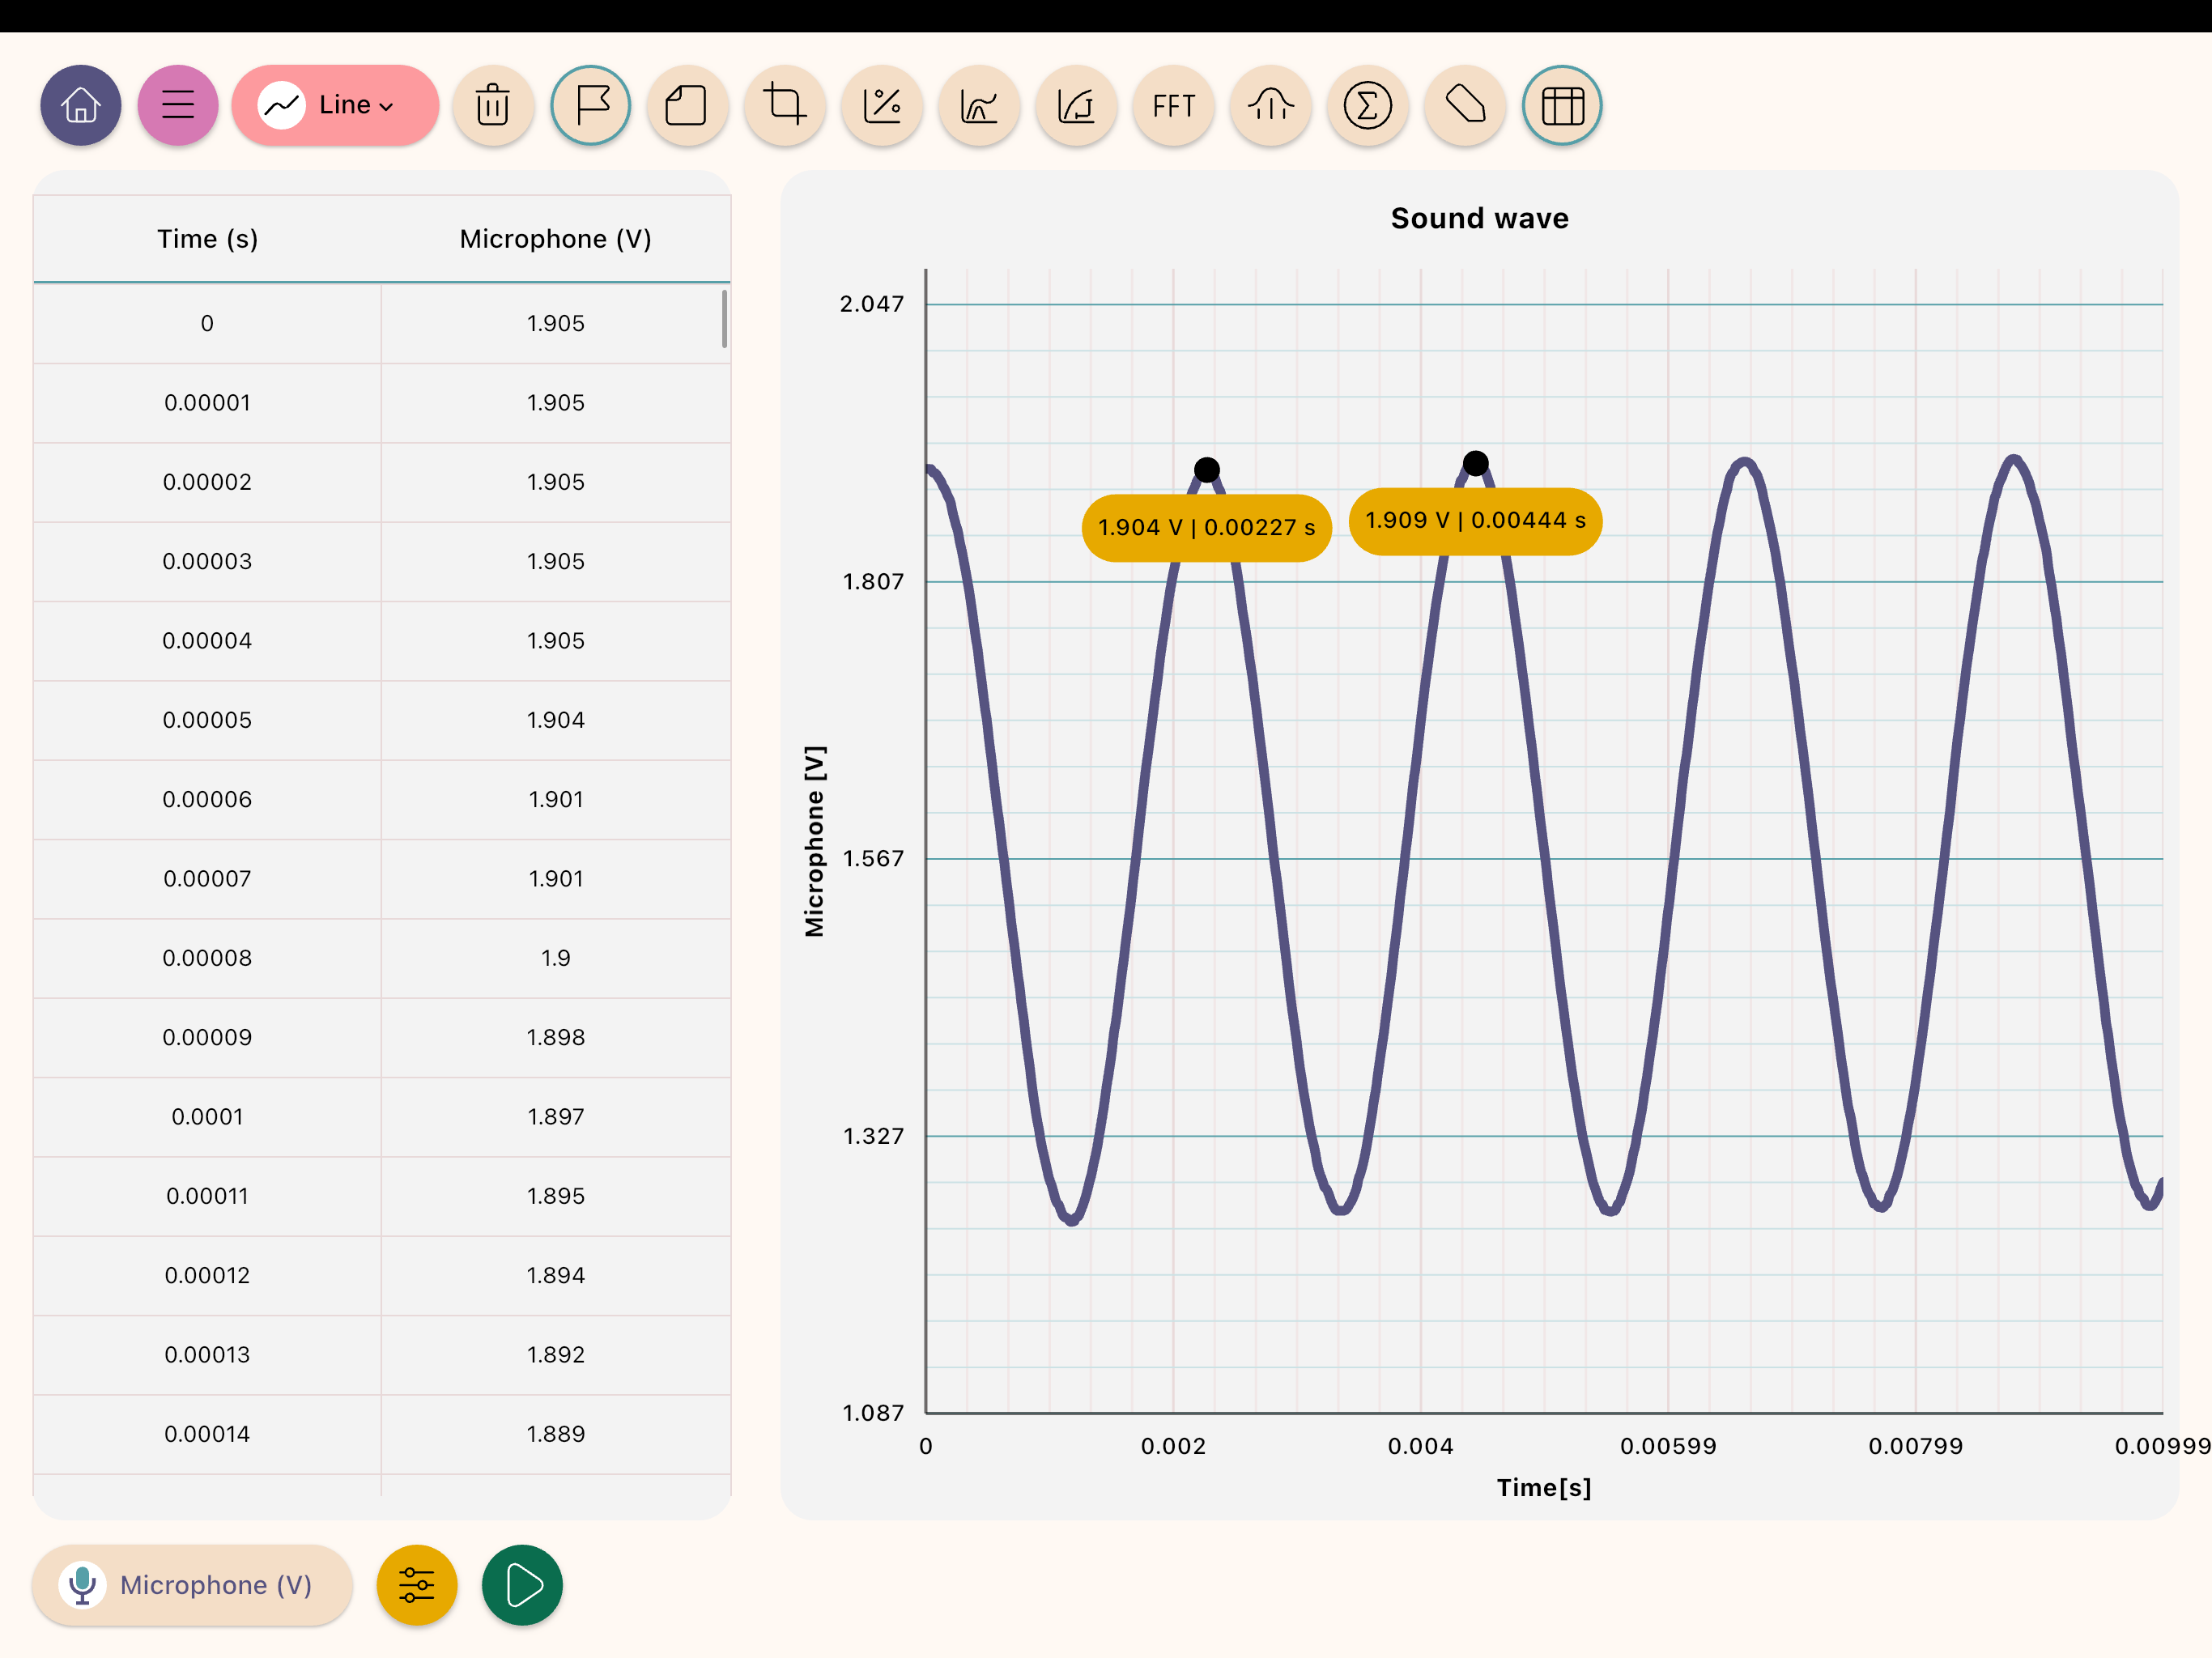Select the crop tool icon
Screen dimensions: 2212x1658
pyautogui.click(x=785, y=105)
